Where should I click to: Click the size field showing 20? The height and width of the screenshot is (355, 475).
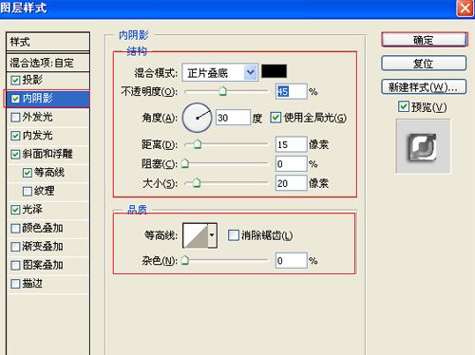(x=292, y=183)
